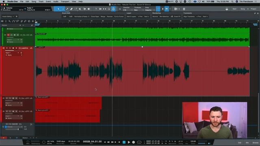This screenshot has height=146, width=260.
Task: Click the Fast Forward transport button
Action: pos(112,142)
